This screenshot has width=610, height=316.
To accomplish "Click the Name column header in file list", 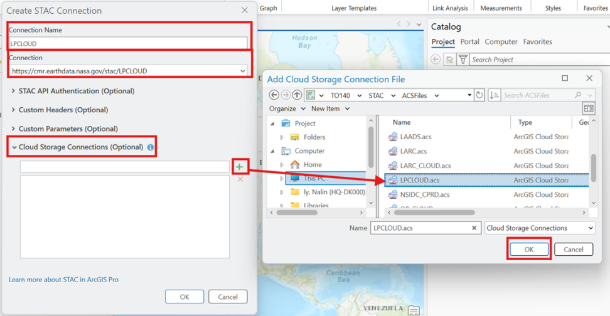I will pos(402,122).
